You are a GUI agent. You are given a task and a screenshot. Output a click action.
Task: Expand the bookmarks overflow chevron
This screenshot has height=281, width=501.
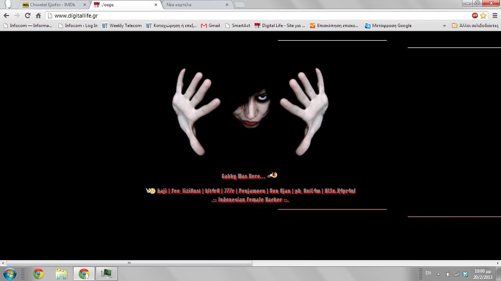pos(445,26)
